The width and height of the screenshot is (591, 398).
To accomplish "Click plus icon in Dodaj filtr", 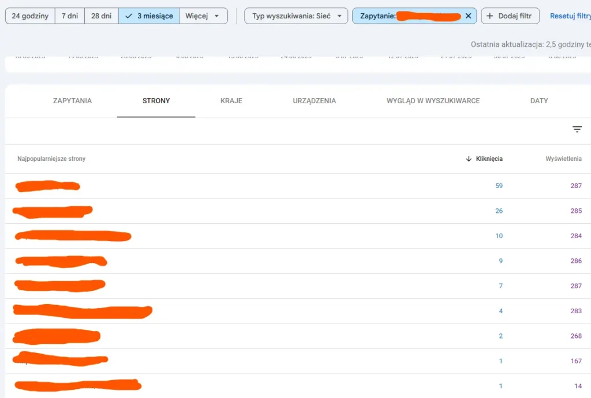I will click(490, 16).
